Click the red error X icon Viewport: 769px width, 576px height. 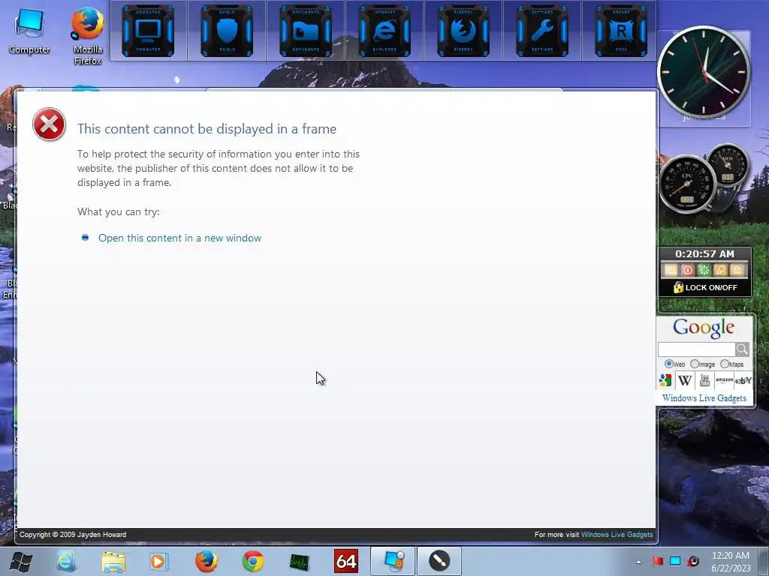coord(49,124)
